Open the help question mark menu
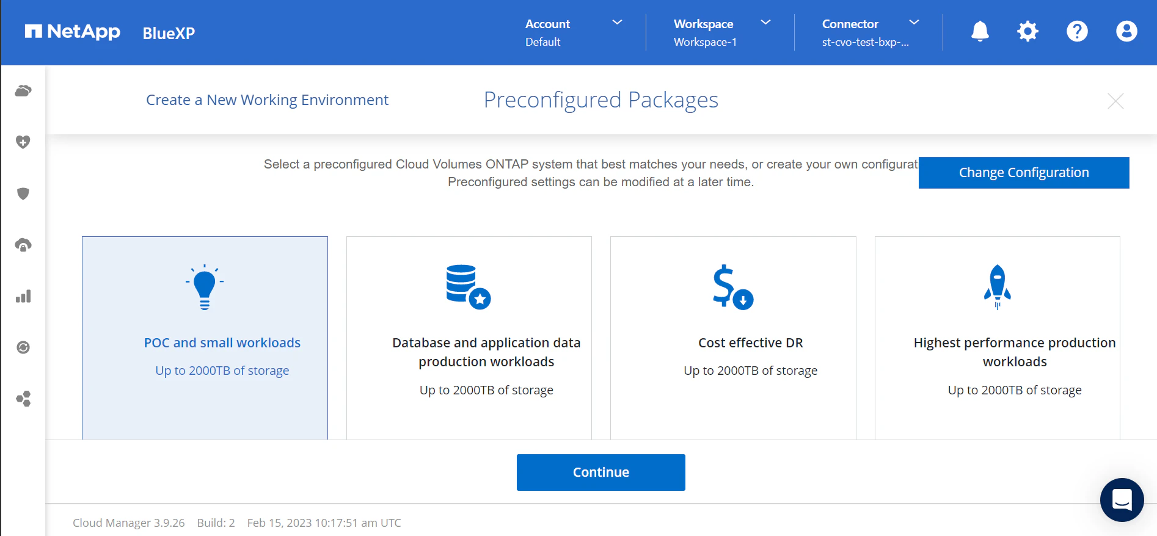This screenshot has height=536, width=1157. pyautogui.click(x=1077, y=31)
